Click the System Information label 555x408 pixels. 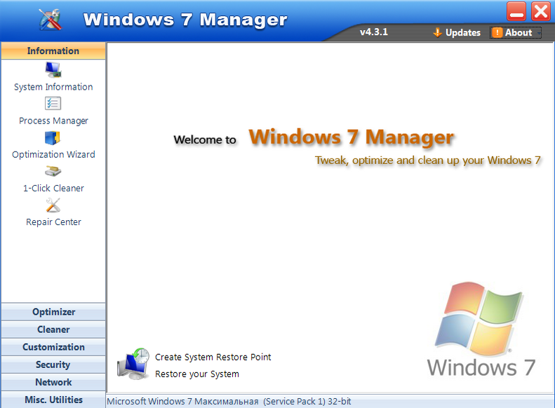coord(53,87)
